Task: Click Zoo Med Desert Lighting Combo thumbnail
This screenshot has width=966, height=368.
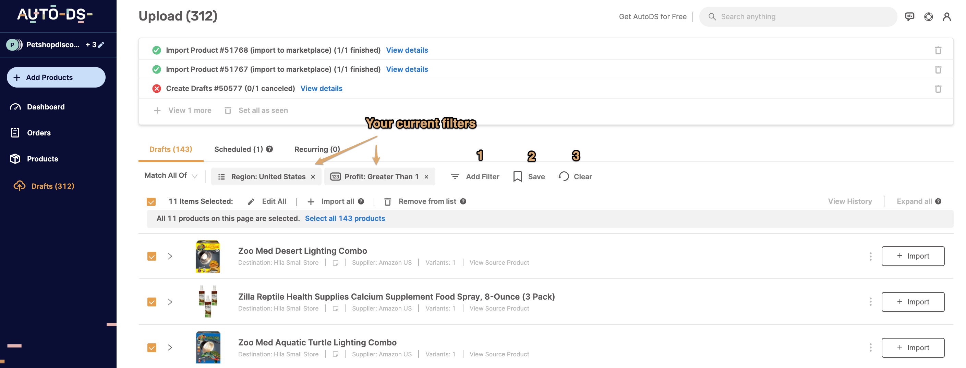Action: coord(208,256)
